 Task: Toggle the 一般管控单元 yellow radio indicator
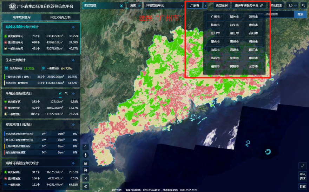pyautogui.click(x=6, y=49)
